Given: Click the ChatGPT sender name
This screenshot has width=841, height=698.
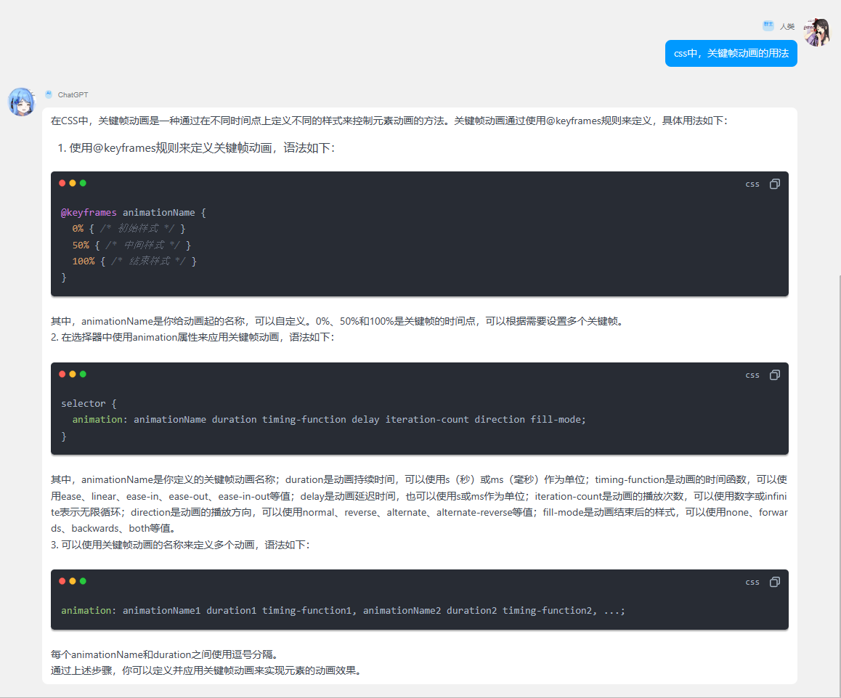Looking at the screenshot, I should tap(73, 95).
